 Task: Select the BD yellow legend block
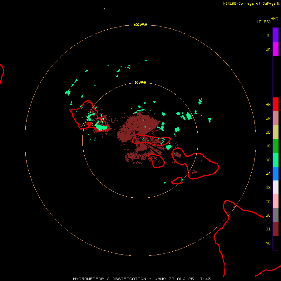(276, 132)
